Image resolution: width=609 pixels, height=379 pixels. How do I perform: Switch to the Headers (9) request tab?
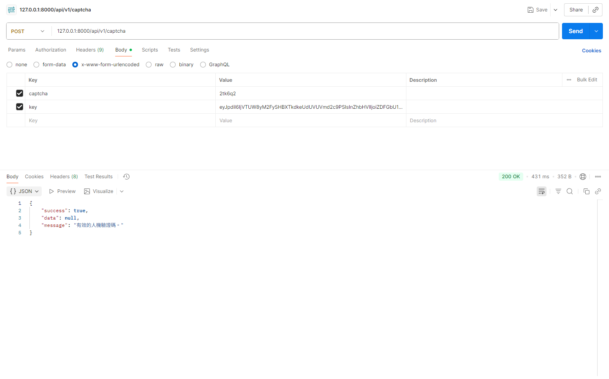coord(90,50)
